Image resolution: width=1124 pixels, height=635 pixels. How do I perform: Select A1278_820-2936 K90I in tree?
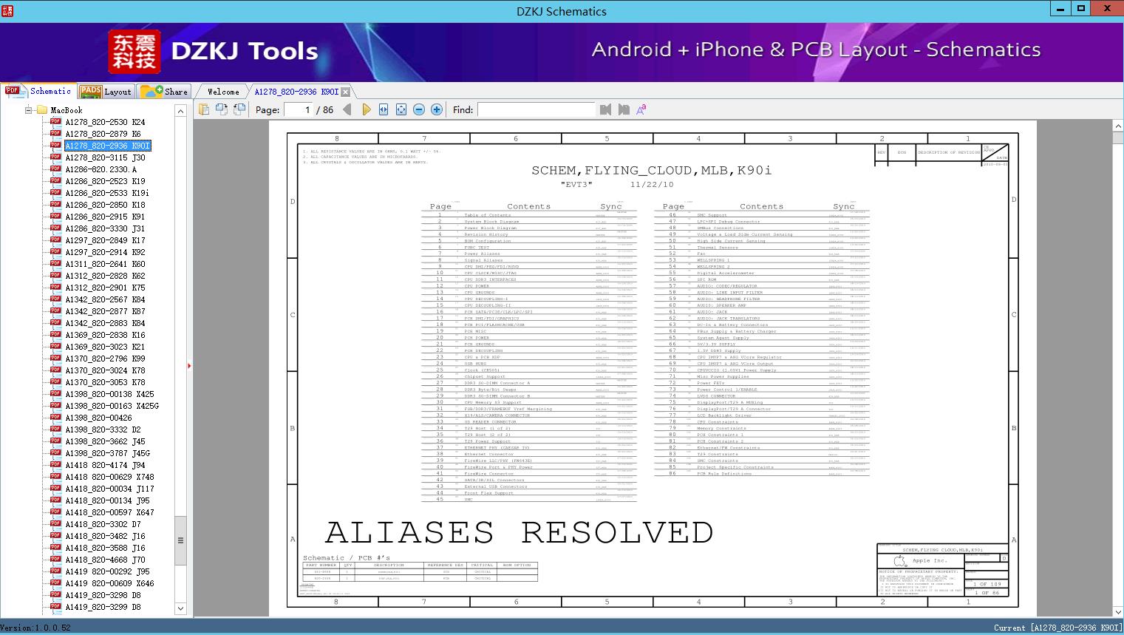tap(108, 146)
